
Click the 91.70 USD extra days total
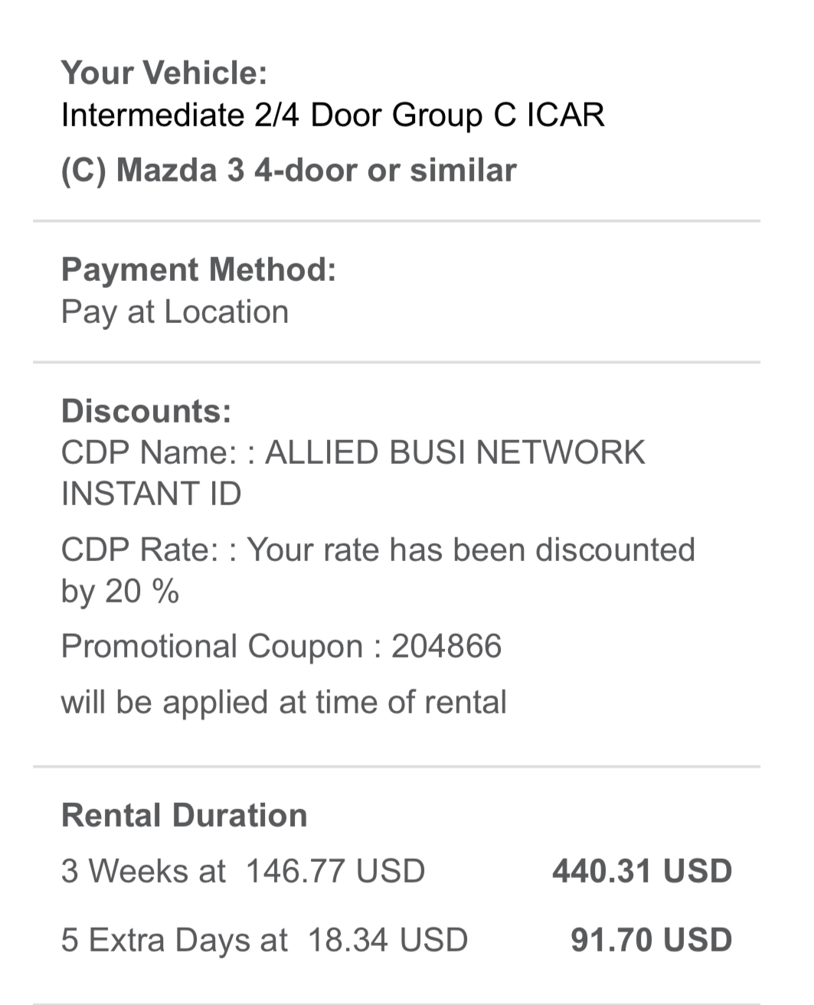[x=651, y=940]
